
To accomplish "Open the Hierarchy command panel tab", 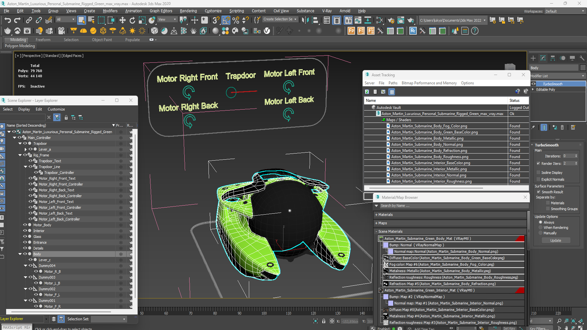I will tap(553, 58).
